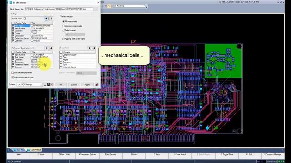
Task: Click the Bill of Materials title icon
Action: pos(10,3)
